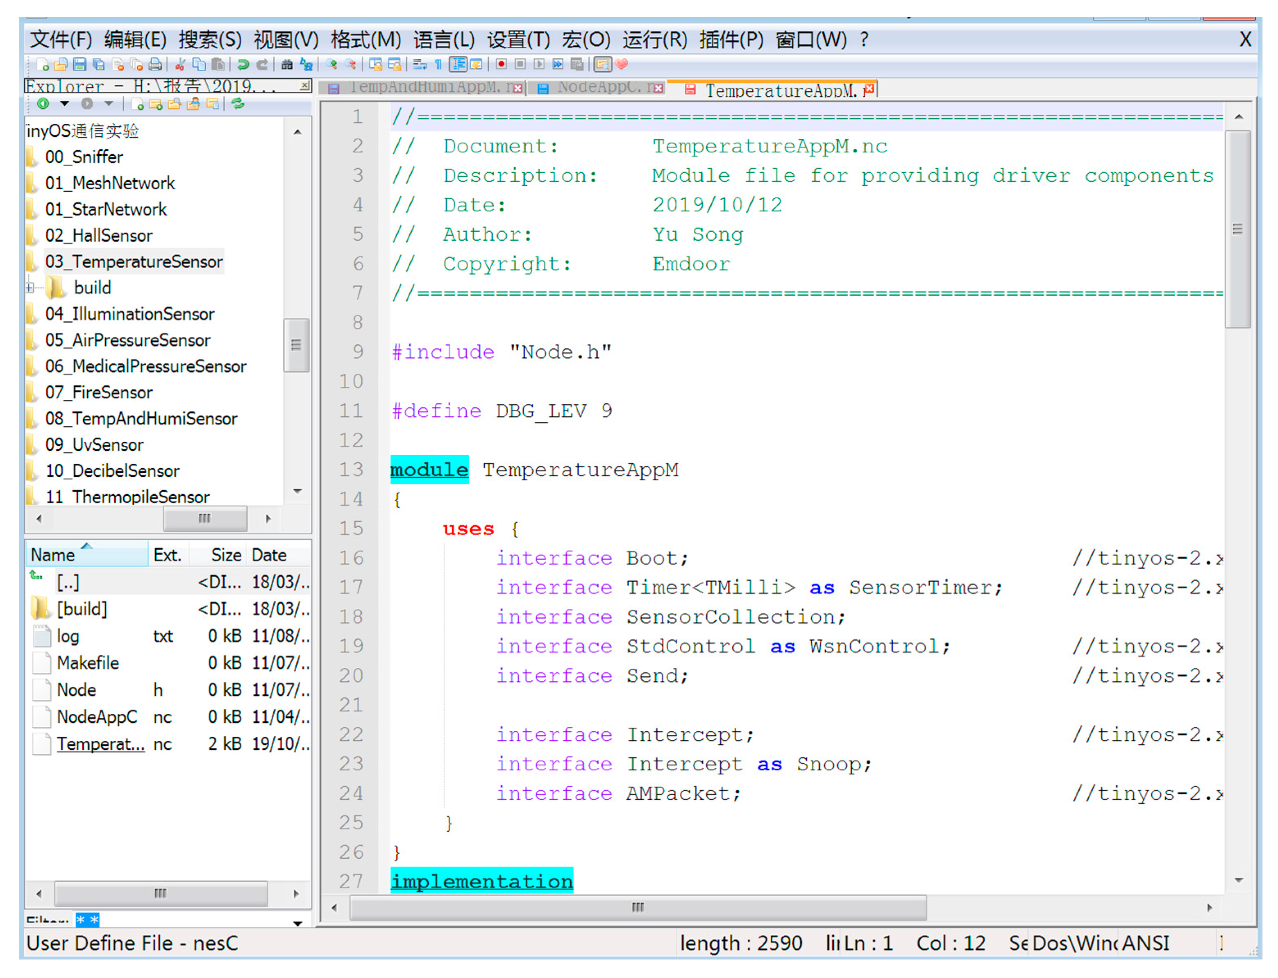Click the Undo green arrow icon
The width and height of the screenshot is (1278, 978).
coord(243,65)
